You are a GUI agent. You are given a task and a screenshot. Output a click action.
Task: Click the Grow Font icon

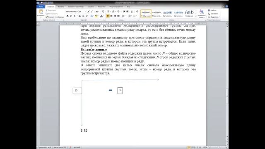(88, 12)
